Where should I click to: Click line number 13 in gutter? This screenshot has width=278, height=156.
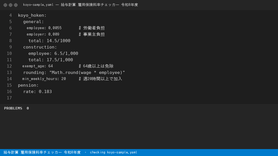coord(9,73)
